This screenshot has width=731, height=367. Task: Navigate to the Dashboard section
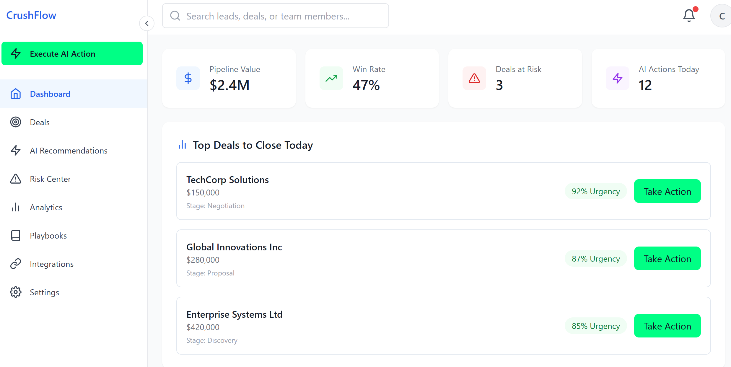[50, 94]
